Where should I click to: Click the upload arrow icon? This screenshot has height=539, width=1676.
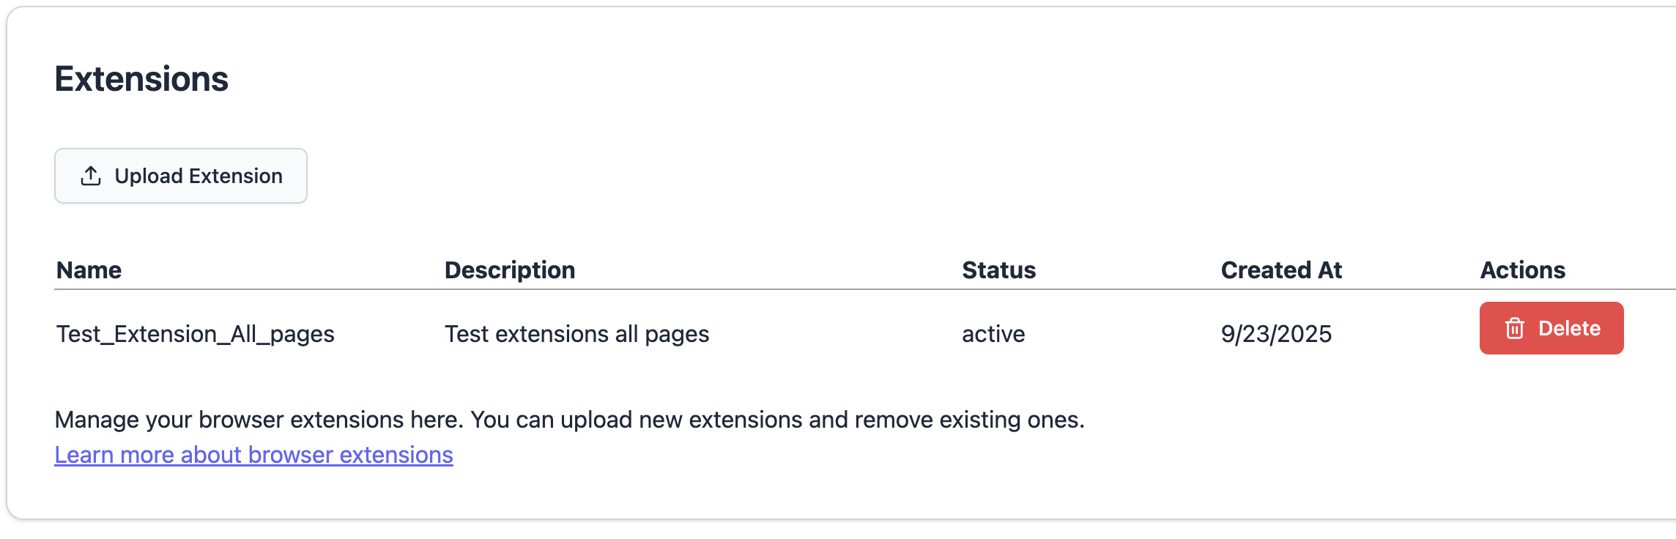(x=91, y=176)
